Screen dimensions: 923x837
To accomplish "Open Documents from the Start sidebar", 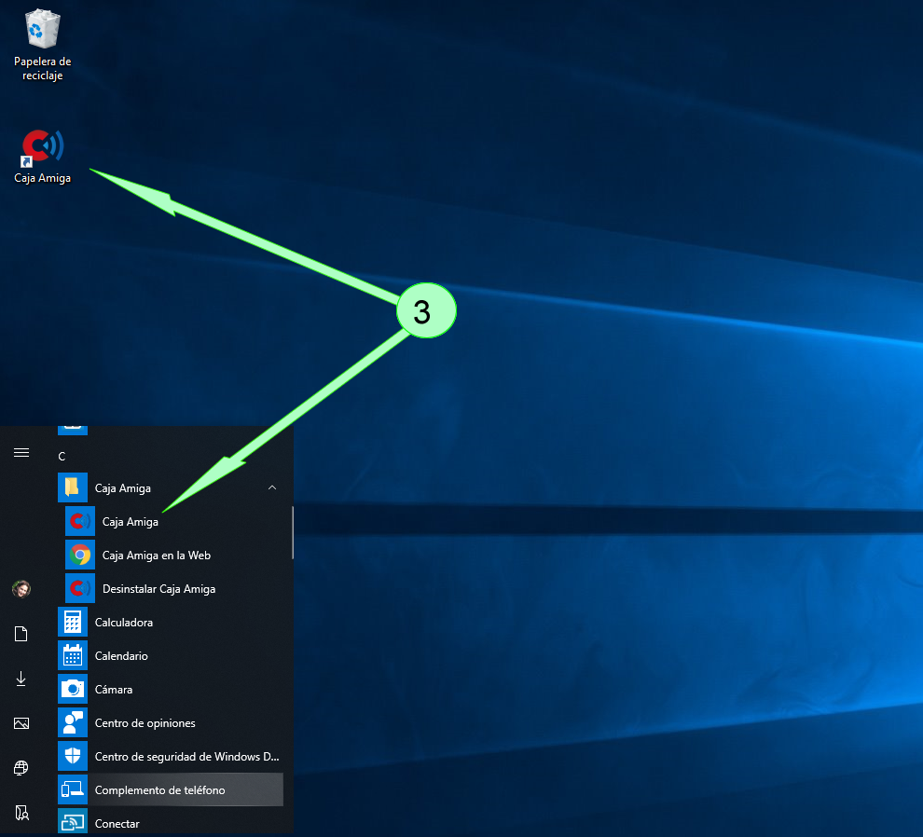I will (21, 634).
